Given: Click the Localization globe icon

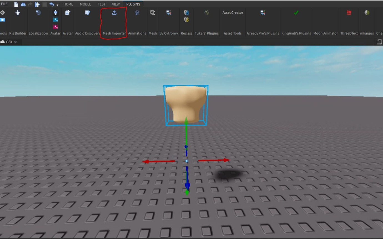Looking at the screenshot, I should coord(38,12).
